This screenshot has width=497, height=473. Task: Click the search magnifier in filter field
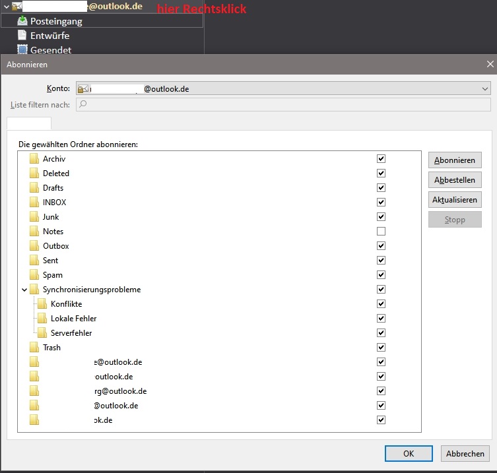tap(83, 104)
